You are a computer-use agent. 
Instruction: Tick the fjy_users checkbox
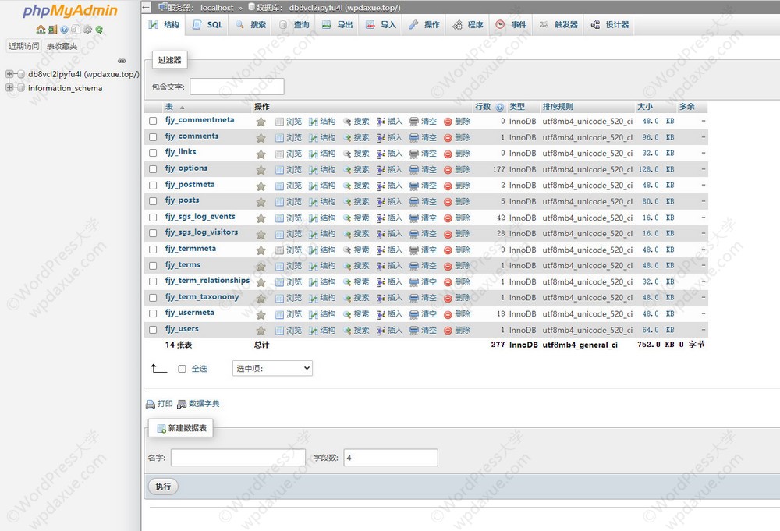click(x=153, y=330)
